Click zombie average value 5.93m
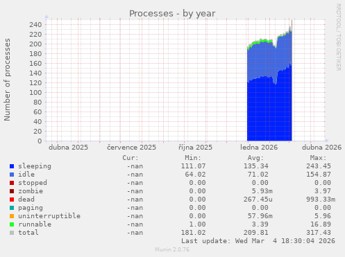This screenshot has height=257, width=345. click(262, 191)
